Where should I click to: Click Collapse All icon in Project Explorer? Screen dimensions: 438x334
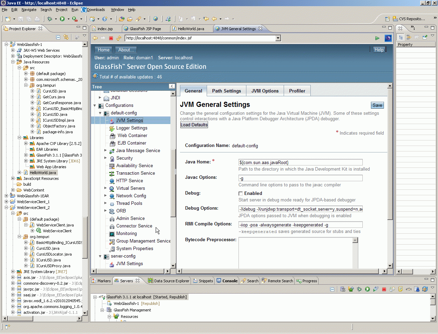click(58, 37)
